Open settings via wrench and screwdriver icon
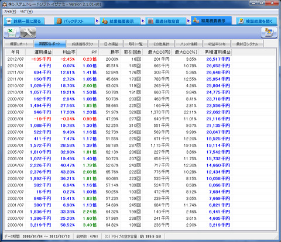The height and width of the screenshot is (242, 281). pos(28,32)
